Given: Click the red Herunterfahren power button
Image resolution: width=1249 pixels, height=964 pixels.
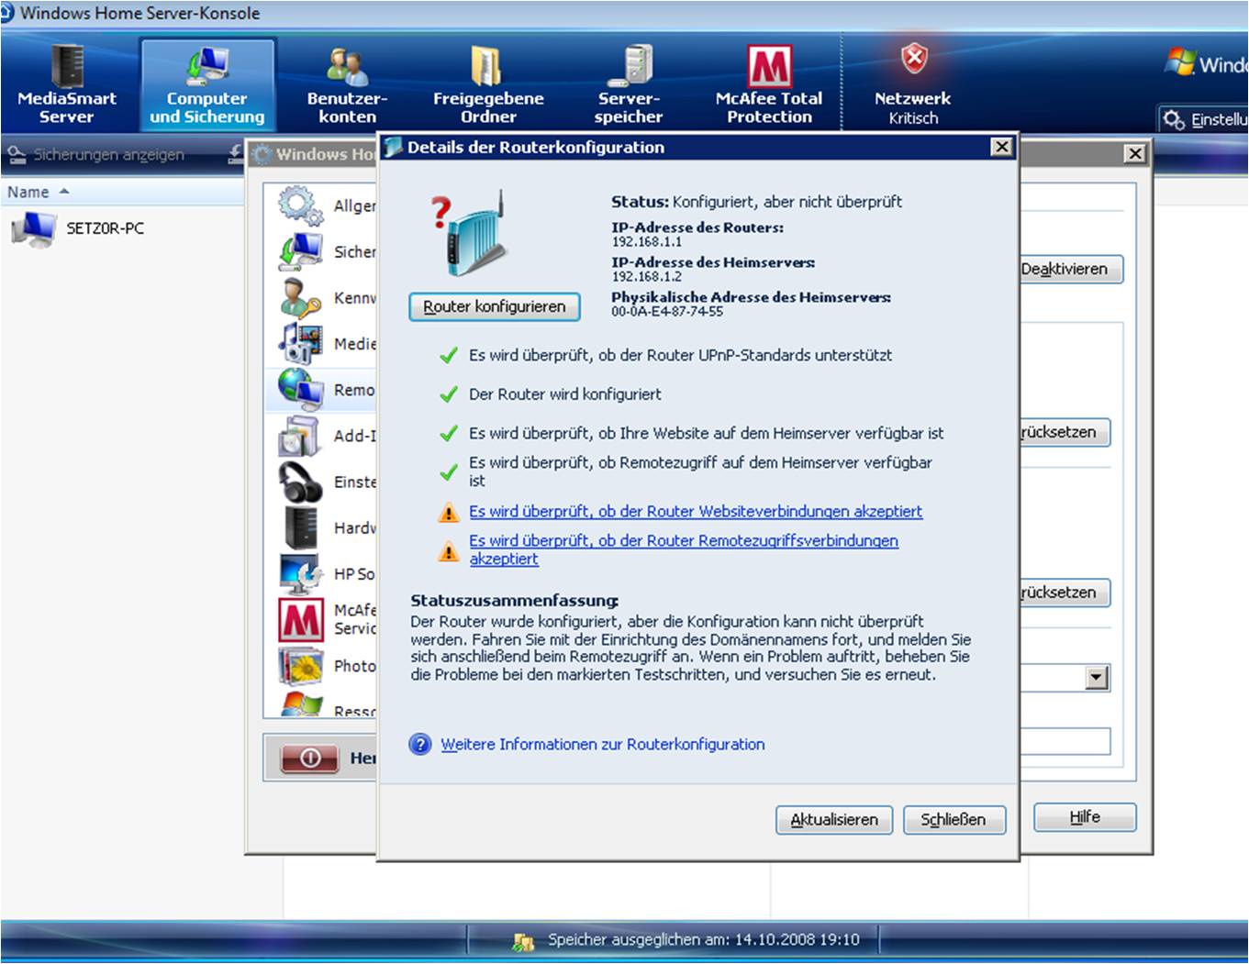Looking at the screenshot, I should tap(310, 758).
